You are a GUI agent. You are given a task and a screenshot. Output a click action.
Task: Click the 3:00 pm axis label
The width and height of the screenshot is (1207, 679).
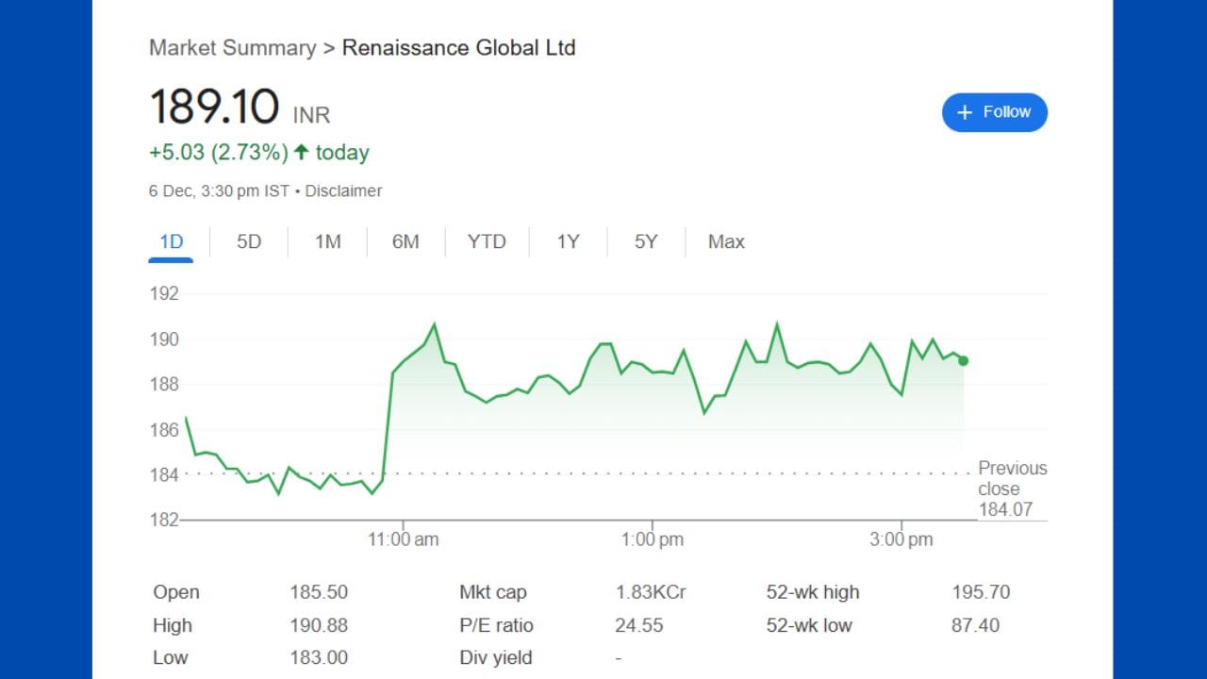pyautogui.click(x=901, y=540)
